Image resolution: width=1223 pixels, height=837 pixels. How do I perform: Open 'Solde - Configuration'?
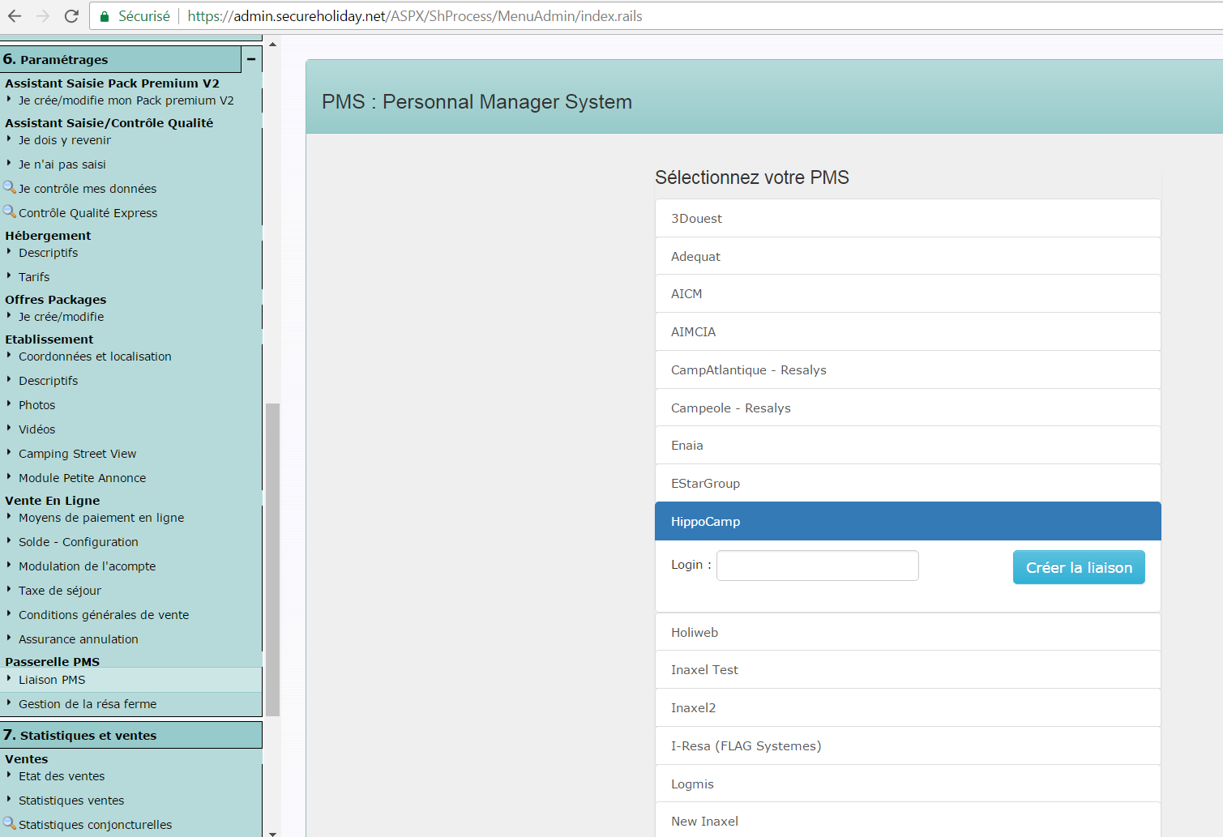pos(79,542)
